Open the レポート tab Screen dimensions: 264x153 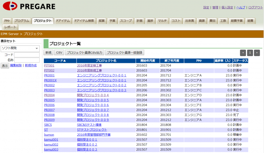coord(10,27)
